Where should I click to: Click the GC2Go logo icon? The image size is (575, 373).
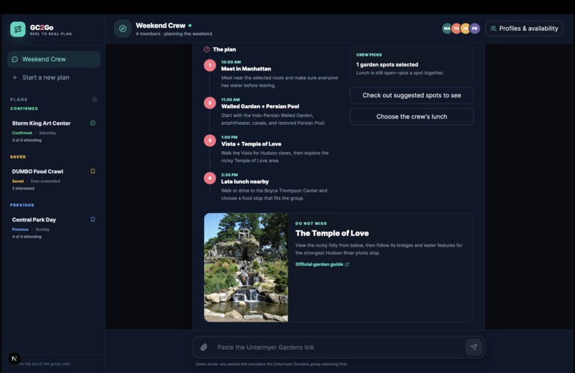coord(18,29)
